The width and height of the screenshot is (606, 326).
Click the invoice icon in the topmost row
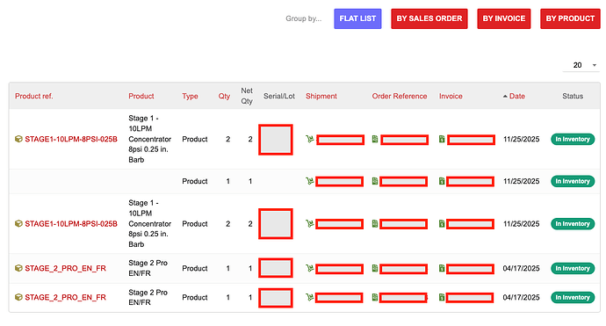(442, 139)
